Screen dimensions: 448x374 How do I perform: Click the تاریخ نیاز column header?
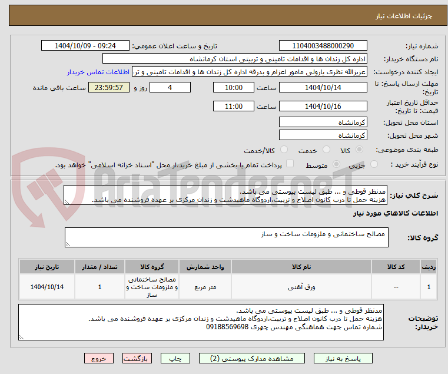pyautogui.click(x=47, y=267)
